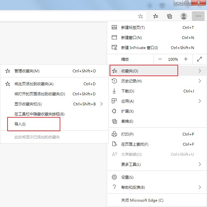
Task: Choose 管理收藏夹(M) in submenu
Action: (x=54, y=71)
